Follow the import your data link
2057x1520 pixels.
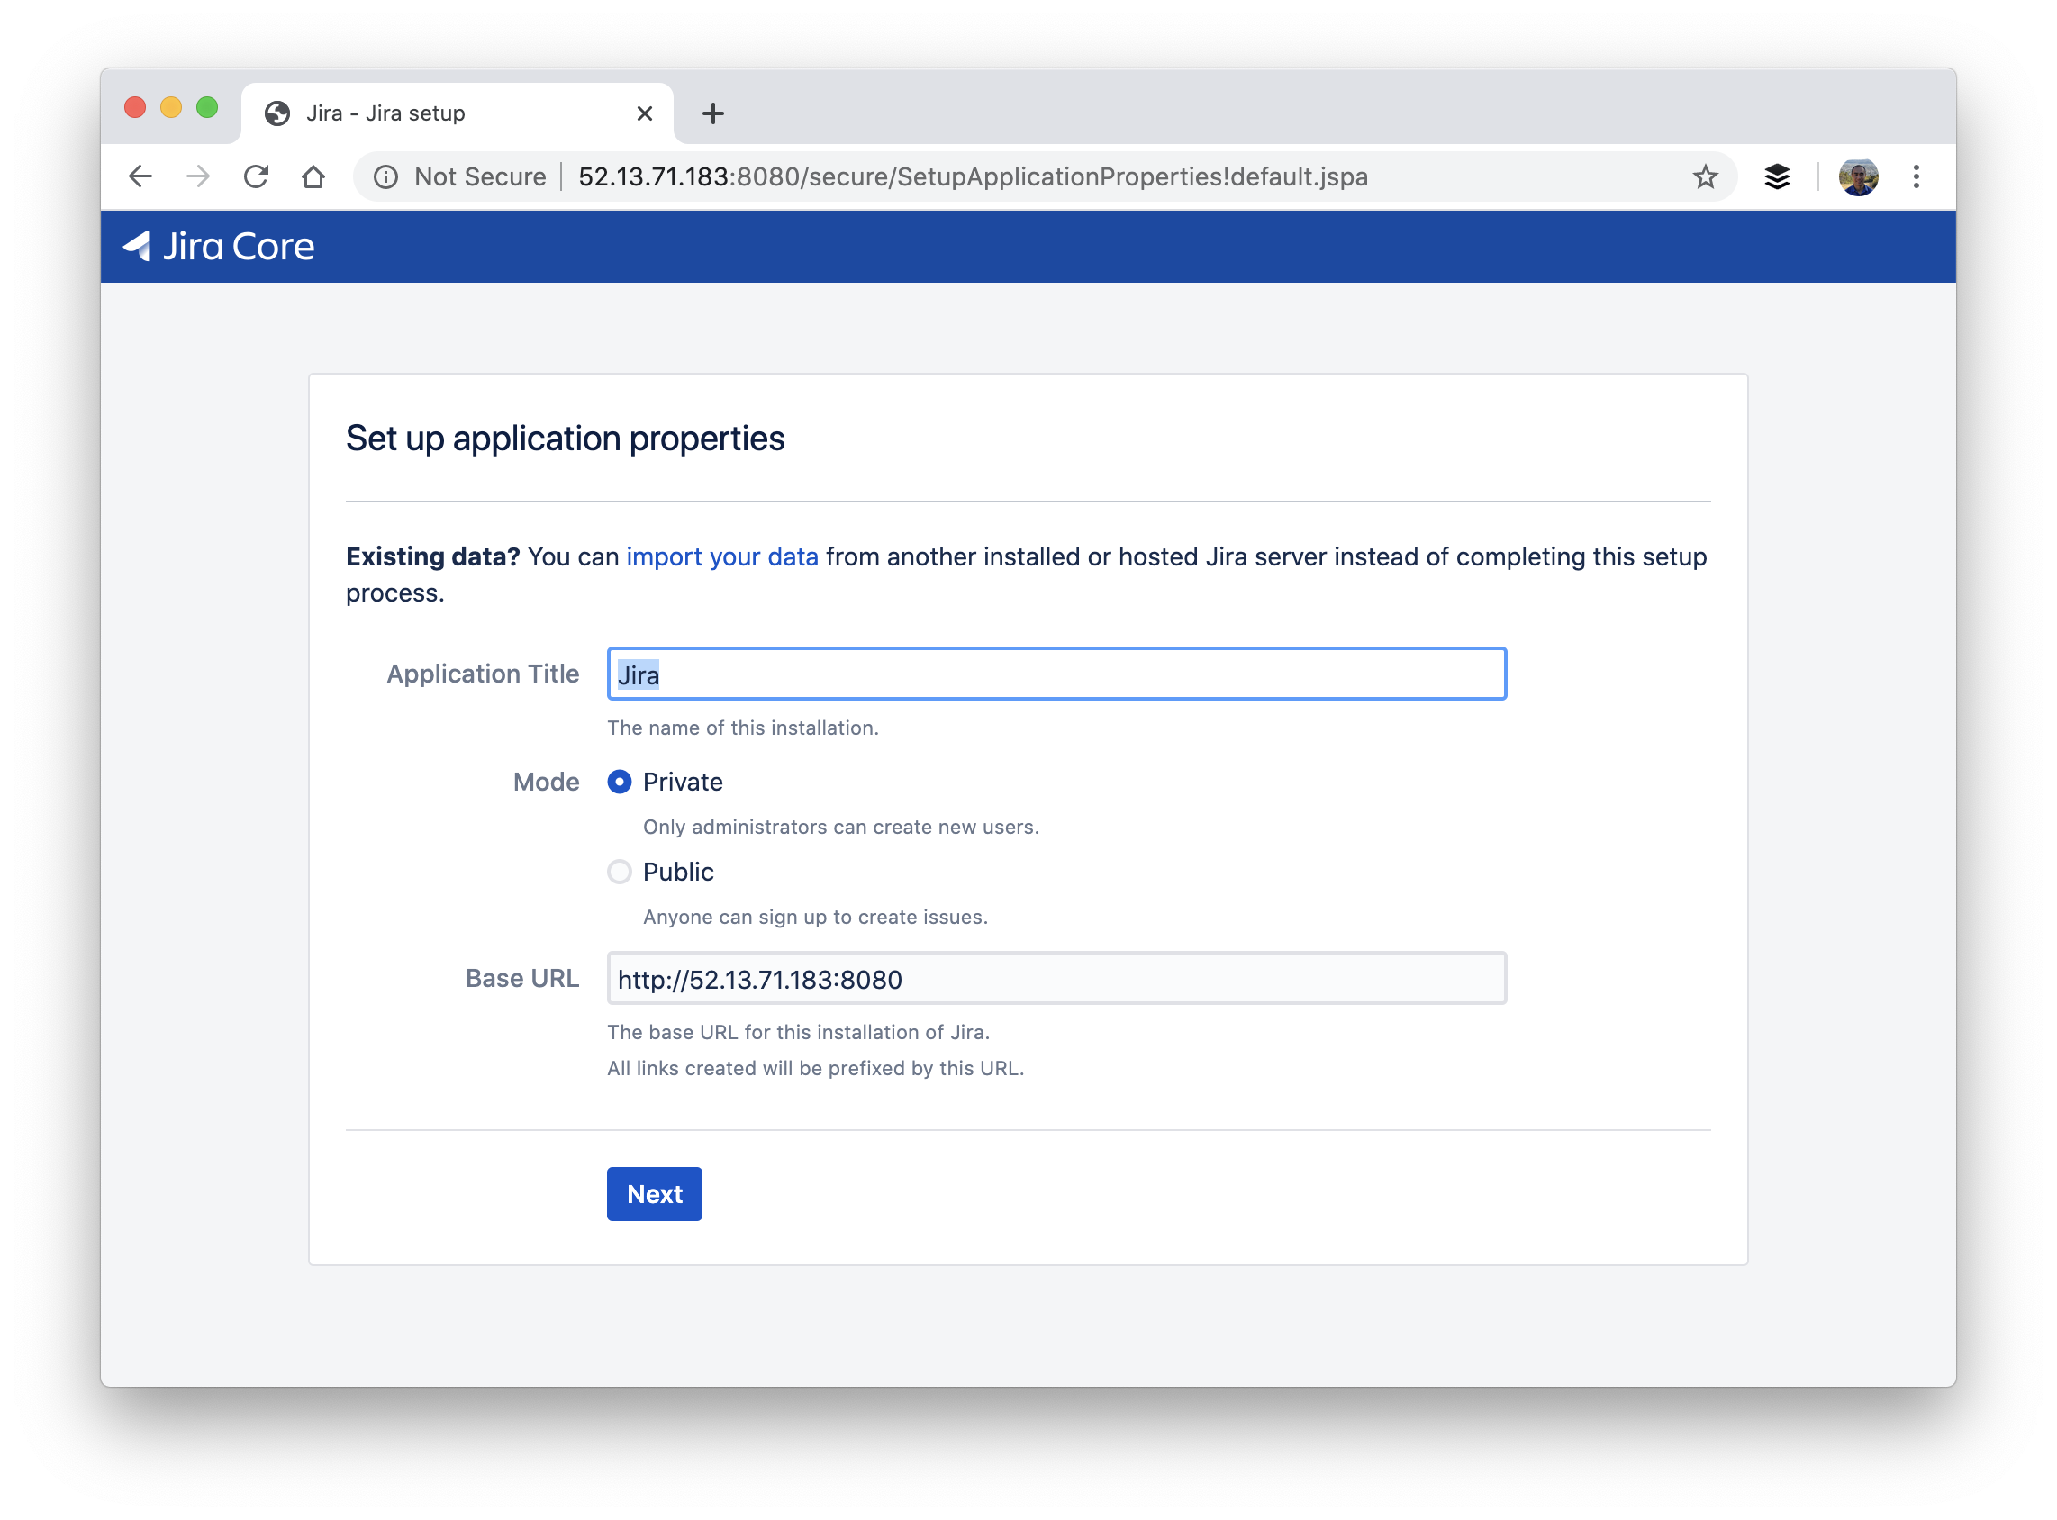point(722,557)
